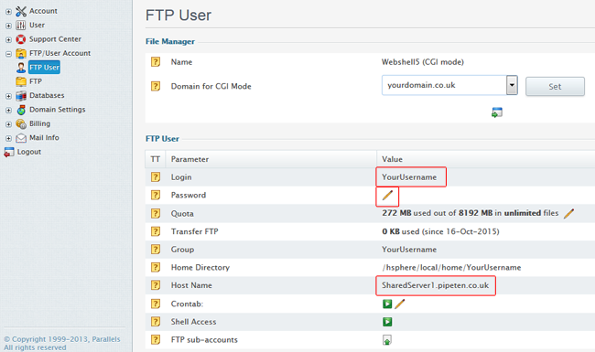The image size is (595, 352).
Task: Open the FTP/User Account link
Action: [59, 53]
